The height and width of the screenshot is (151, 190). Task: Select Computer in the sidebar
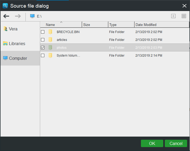(x=20, y=58)
